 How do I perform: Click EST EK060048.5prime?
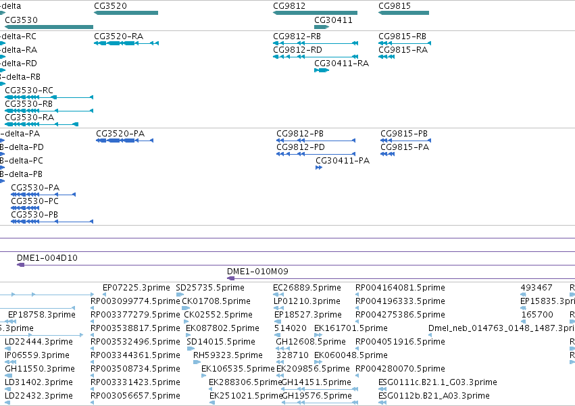(x=351, y=355)
